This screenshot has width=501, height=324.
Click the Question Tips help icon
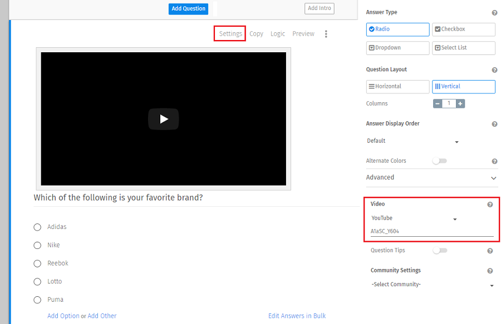pyautogui.click(x=490, y=251)
